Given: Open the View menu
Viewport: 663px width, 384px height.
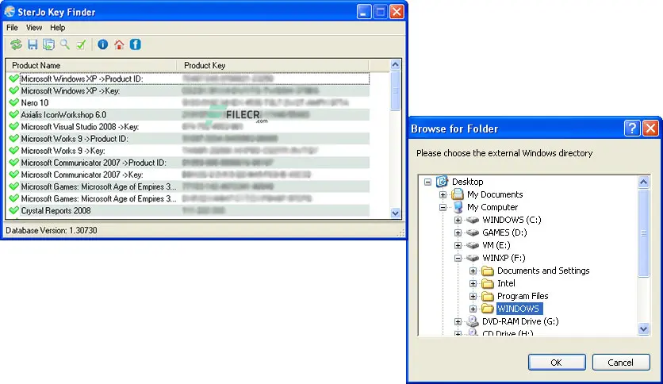Looking at the screenshot, I should 34,28.
